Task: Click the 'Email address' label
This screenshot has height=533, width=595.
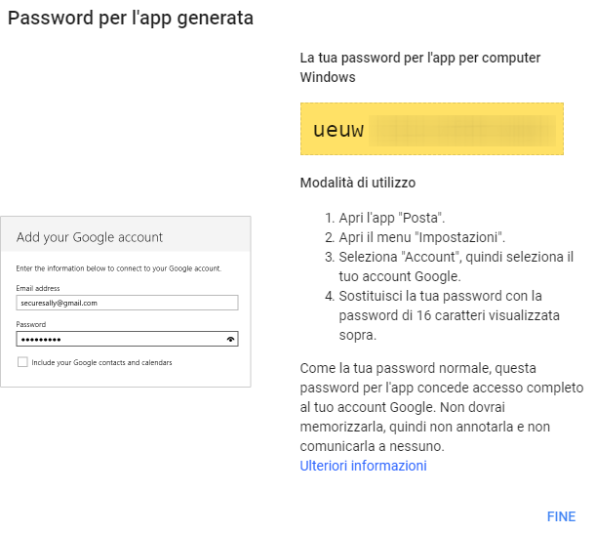Action: click(x=38, y=288)
